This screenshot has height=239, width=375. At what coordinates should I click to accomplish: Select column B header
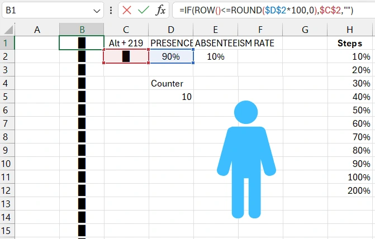[82, 30]
